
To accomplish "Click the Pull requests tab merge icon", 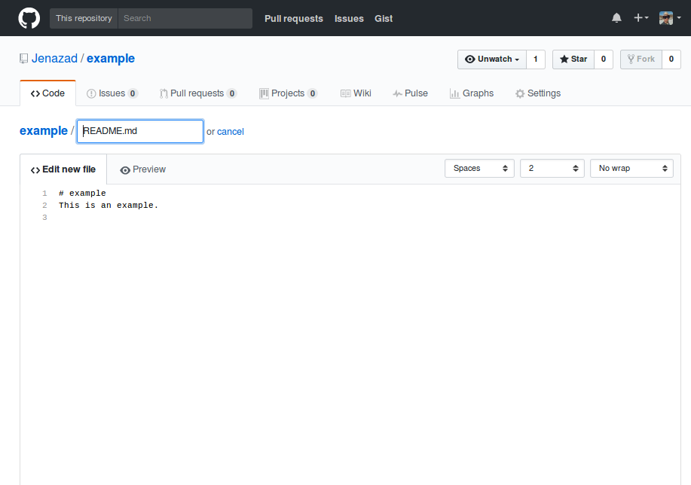I will (164, 94).
